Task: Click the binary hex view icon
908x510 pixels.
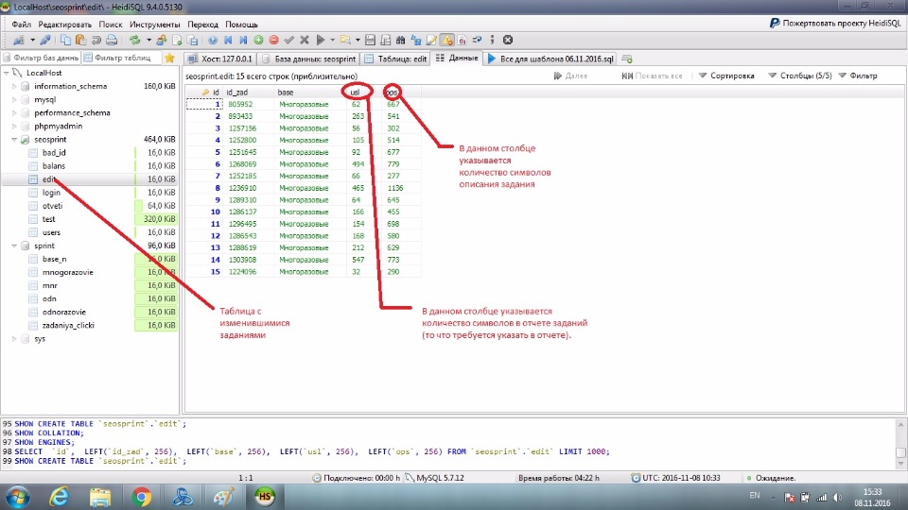Action: point(463,40)
